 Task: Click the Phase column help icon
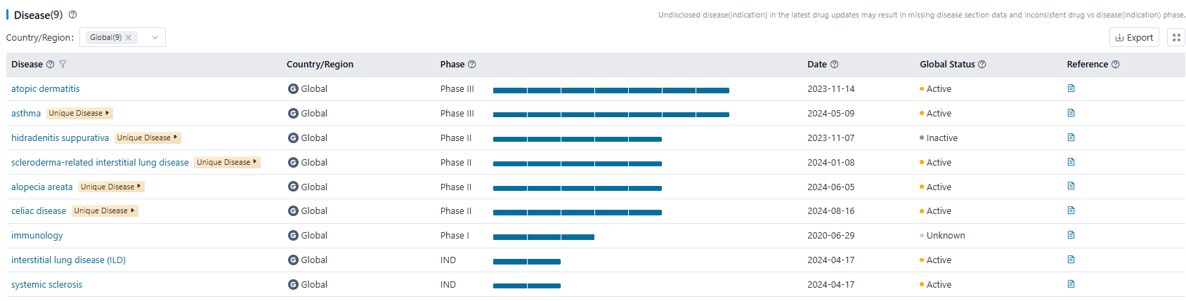(x=472, y=65)
